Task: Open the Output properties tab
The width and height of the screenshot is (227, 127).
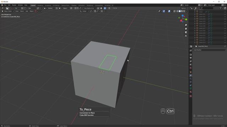Action: [191, 58]
